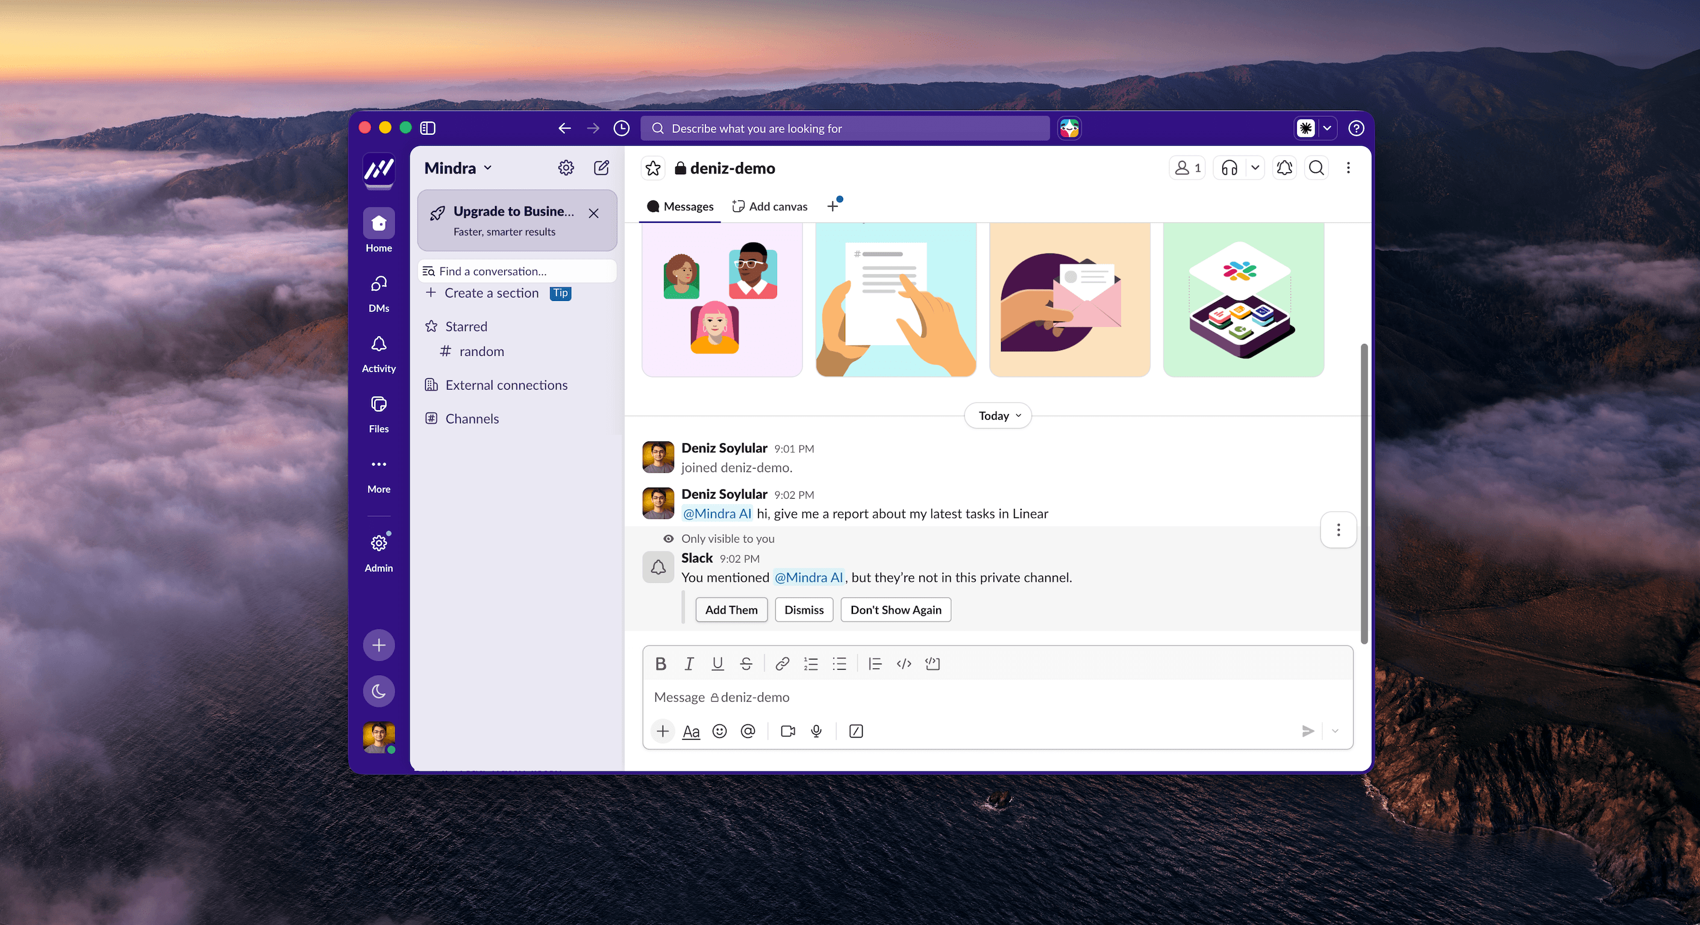Start a huddle with headphones icon

pos(1229,168)
